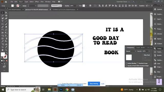Open the Symbols panel

pyautogui.click(x=158, y=9)
